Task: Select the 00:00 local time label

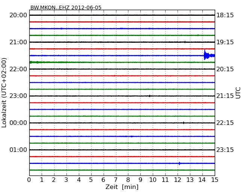Action: tap(18, 123)
